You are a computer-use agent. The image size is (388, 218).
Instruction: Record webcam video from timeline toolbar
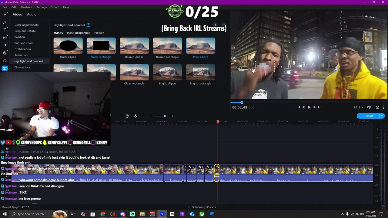point(127,116)
